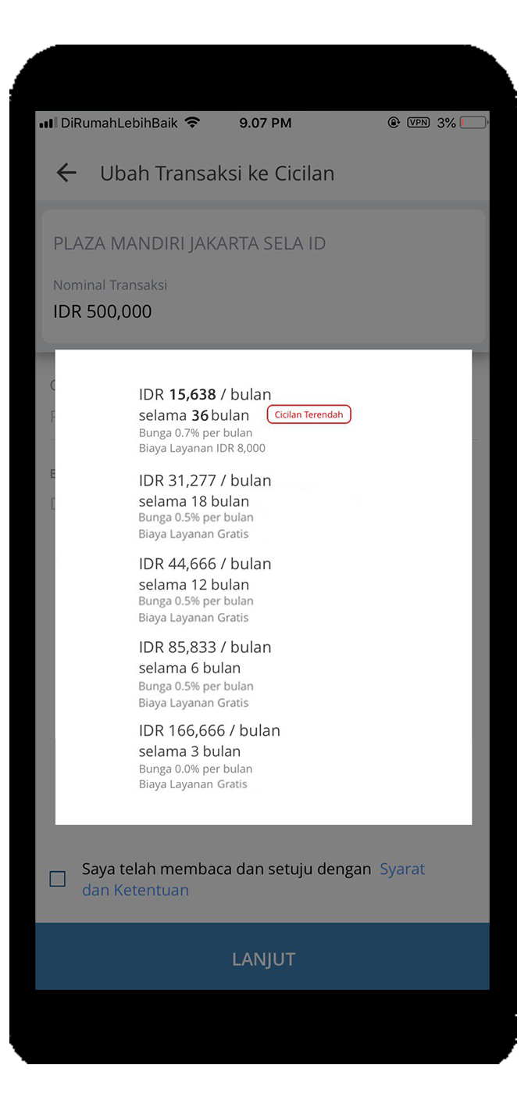This screenshot has width=528, height=1108.
Task: Tap the back arrow icon
Action: [x=66, y=173]
